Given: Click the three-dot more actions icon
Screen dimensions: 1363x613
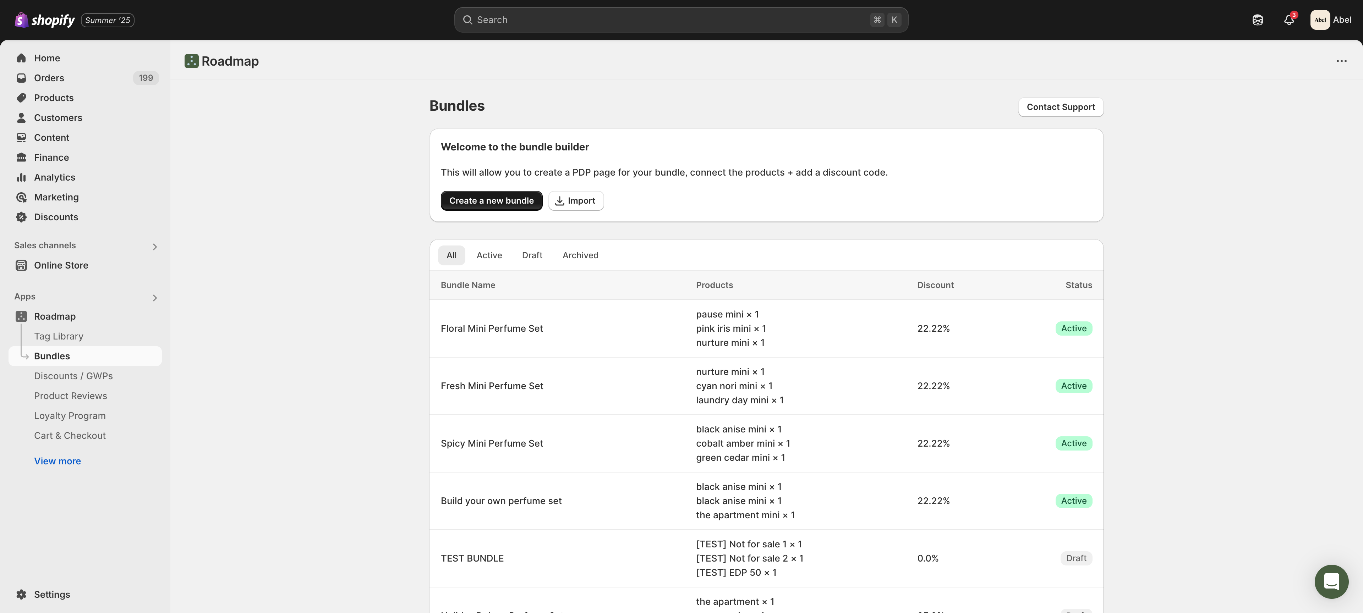Looking at the screenshot, I should point(1341,61).
